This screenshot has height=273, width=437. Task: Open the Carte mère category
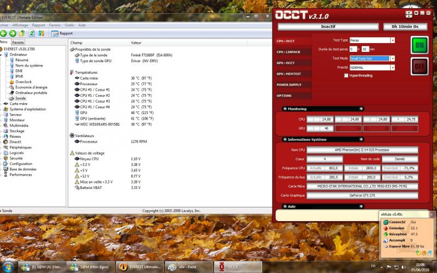tap(19, 104)
